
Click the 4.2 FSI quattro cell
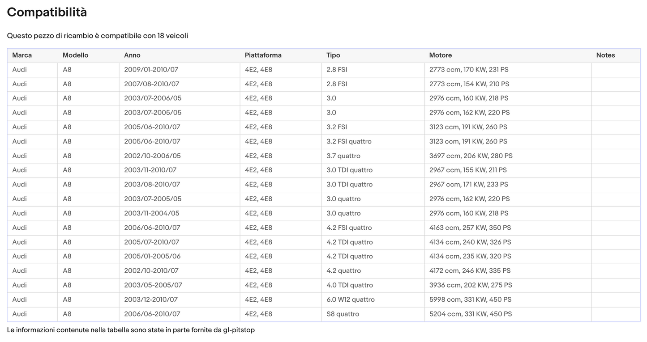349,228
